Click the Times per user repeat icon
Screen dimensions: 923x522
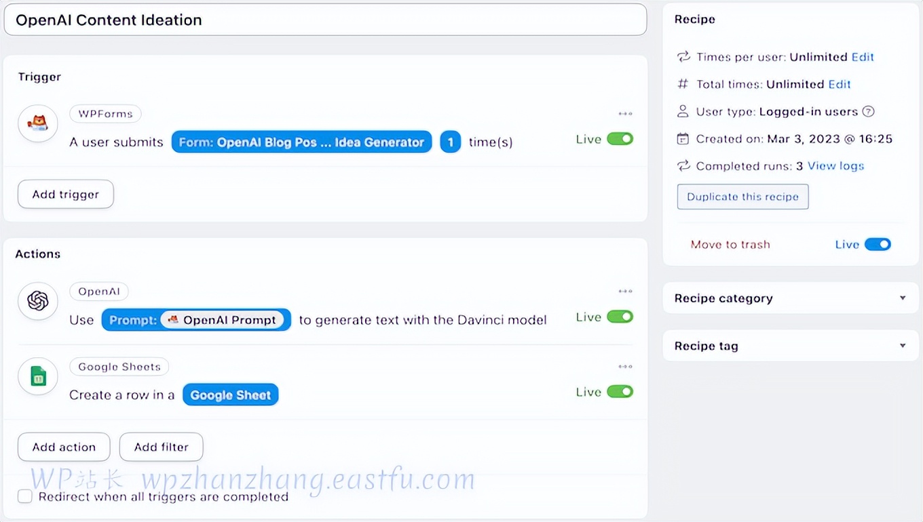tap(683, 57)
